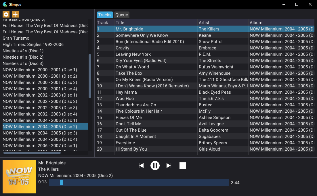Screen dimensions: 317x196
Task: Select NOW Millennium: 2002 - 2003 (Disc 4)
Action: coord(45,114)
